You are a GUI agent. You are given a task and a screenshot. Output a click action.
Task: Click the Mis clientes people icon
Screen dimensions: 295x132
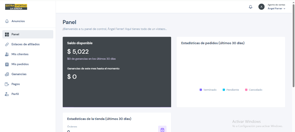pos(7,54)
